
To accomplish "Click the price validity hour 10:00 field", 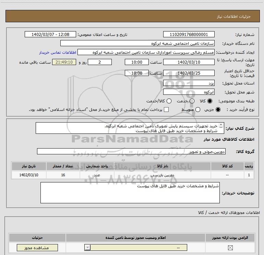I will (x=137, y=73).
